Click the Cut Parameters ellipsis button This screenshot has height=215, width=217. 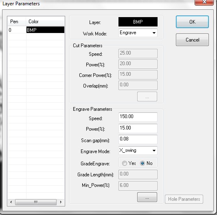coord(147,97)
